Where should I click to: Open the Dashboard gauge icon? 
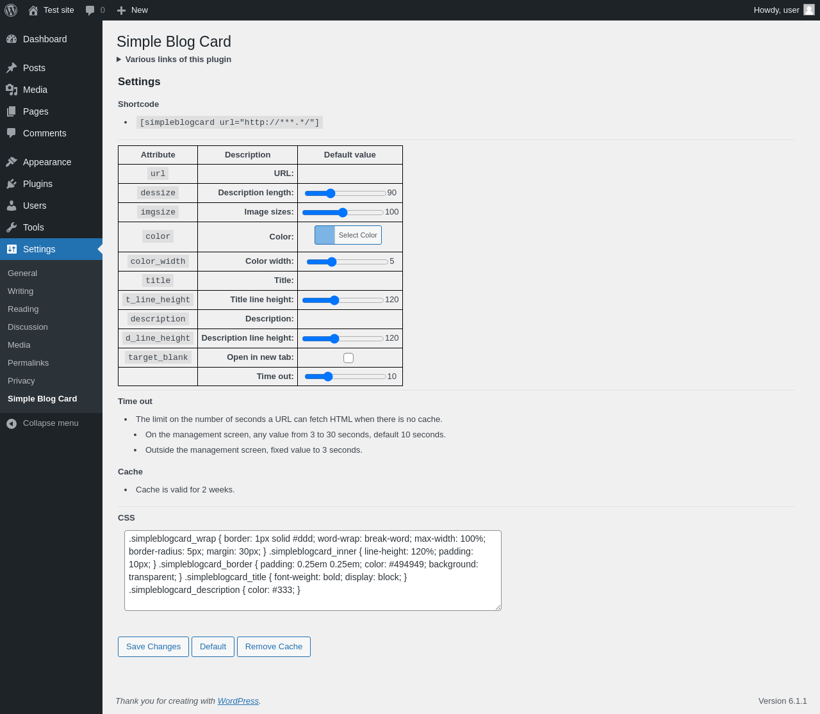[12, 39]
